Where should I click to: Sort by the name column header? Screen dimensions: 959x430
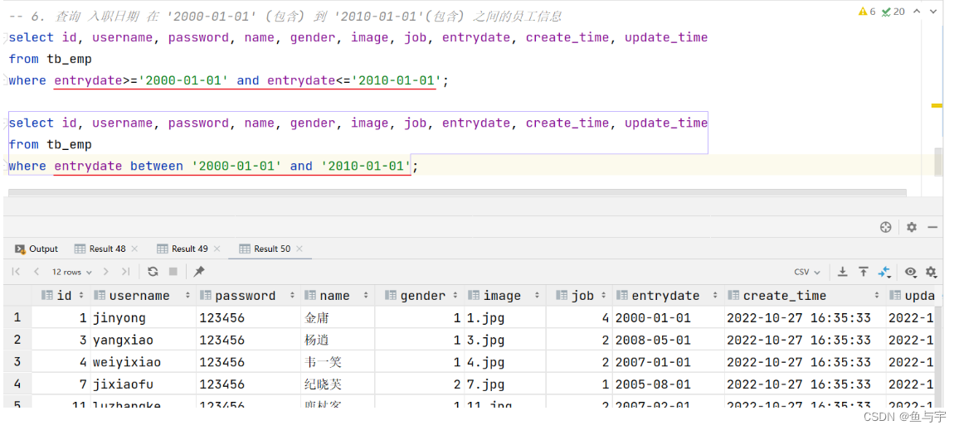pos(338,296)
